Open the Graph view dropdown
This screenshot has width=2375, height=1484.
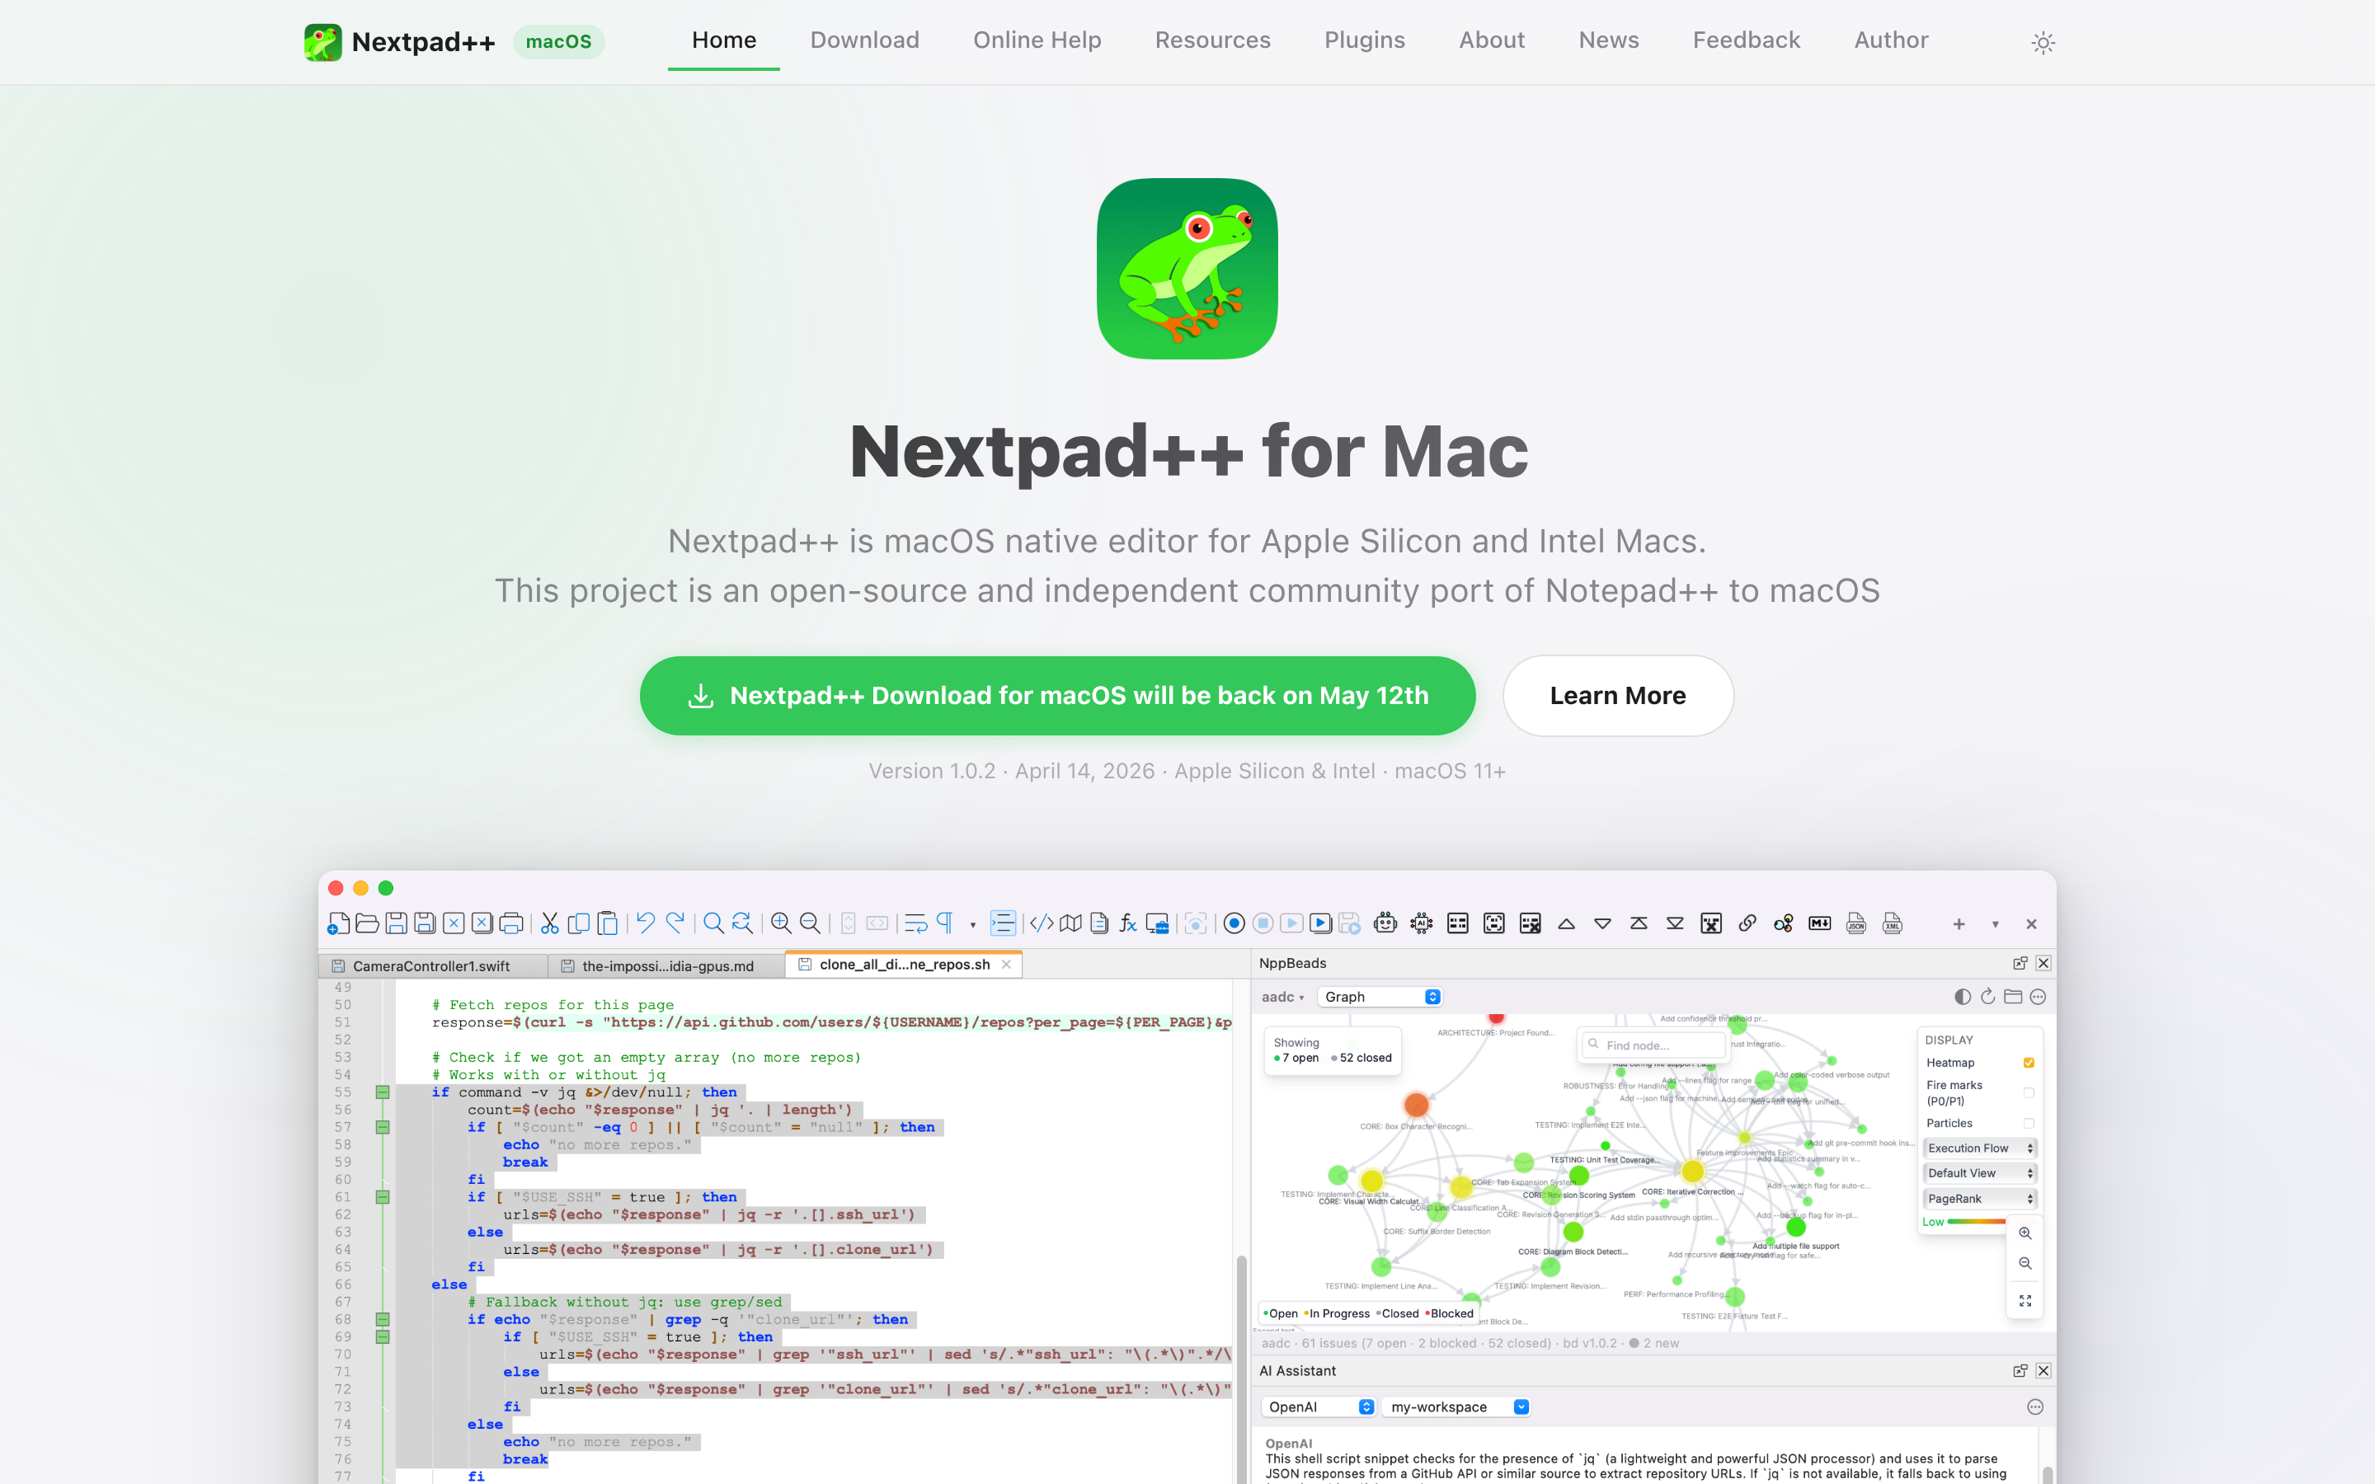[x=1380, y=996]
